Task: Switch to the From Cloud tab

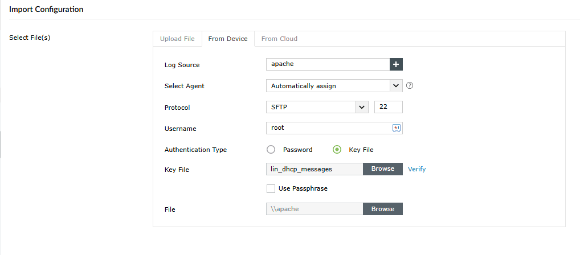Action: (x=279, y=39)
